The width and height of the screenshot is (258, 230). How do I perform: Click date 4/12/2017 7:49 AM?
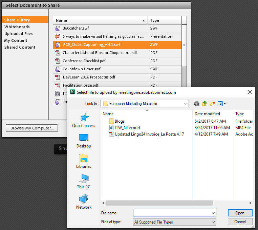click(x=211, y=134)
